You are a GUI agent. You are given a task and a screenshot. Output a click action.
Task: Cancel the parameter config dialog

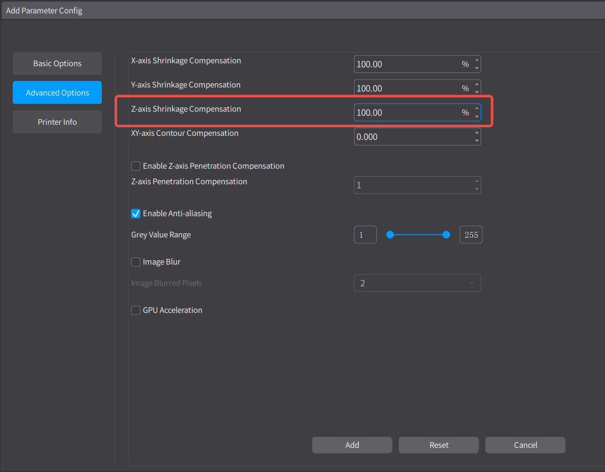pos(525,445)
